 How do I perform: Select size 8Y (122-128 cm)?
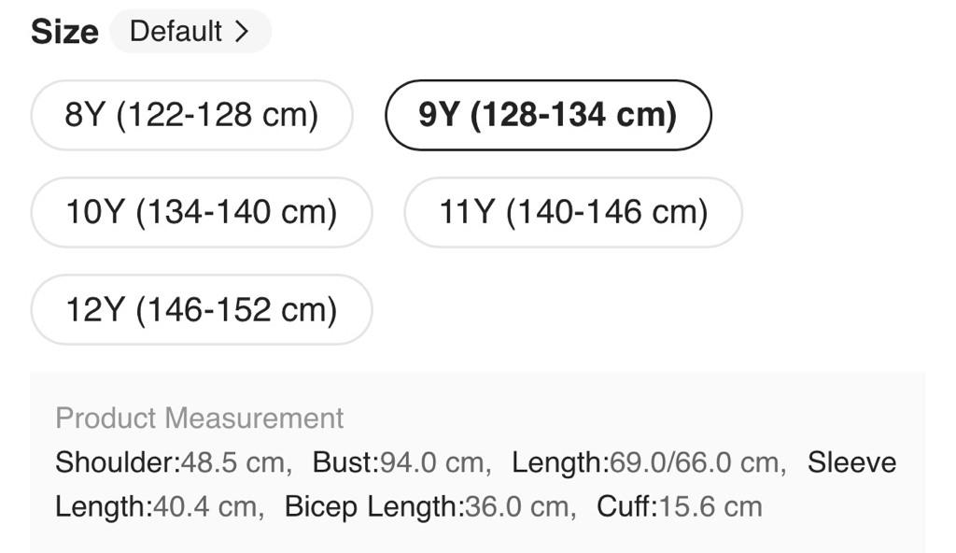(x=191, y=115)
